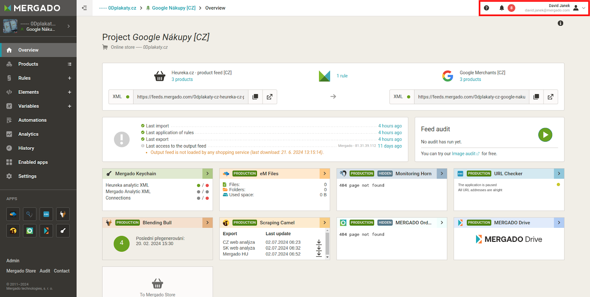Open Google Merchants output feed in new tab
The width and height of the screenshot is (590, 297).
pyautogui.click(x=551, y=97)
